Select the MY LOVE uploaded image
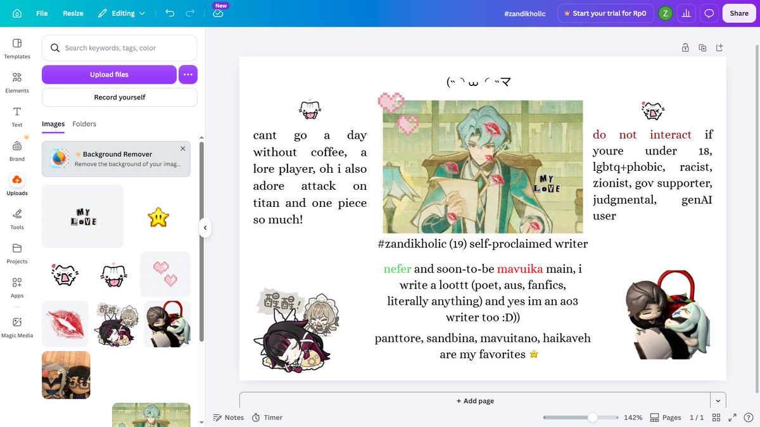Image resolution: width=760 pixels, height=427 pixels. (82, 216)
